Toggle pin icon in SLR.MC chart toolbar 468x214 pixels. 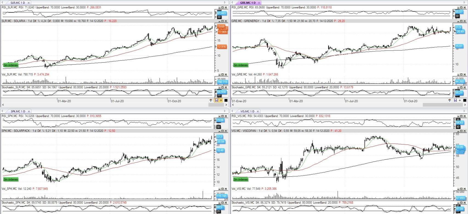(x=221, y=101)
